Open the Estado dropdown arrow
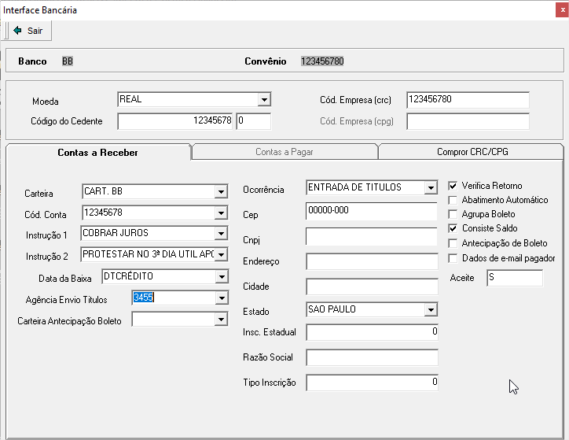The width and height of the screenshot is (569, 440). click(x=431, y=310)
